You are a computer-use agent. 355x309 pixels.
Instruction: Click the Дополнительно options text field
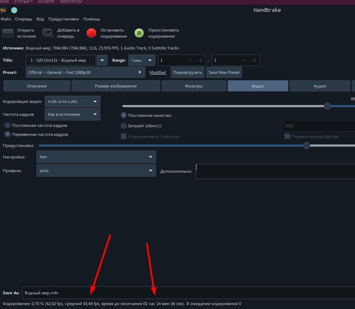275,171
